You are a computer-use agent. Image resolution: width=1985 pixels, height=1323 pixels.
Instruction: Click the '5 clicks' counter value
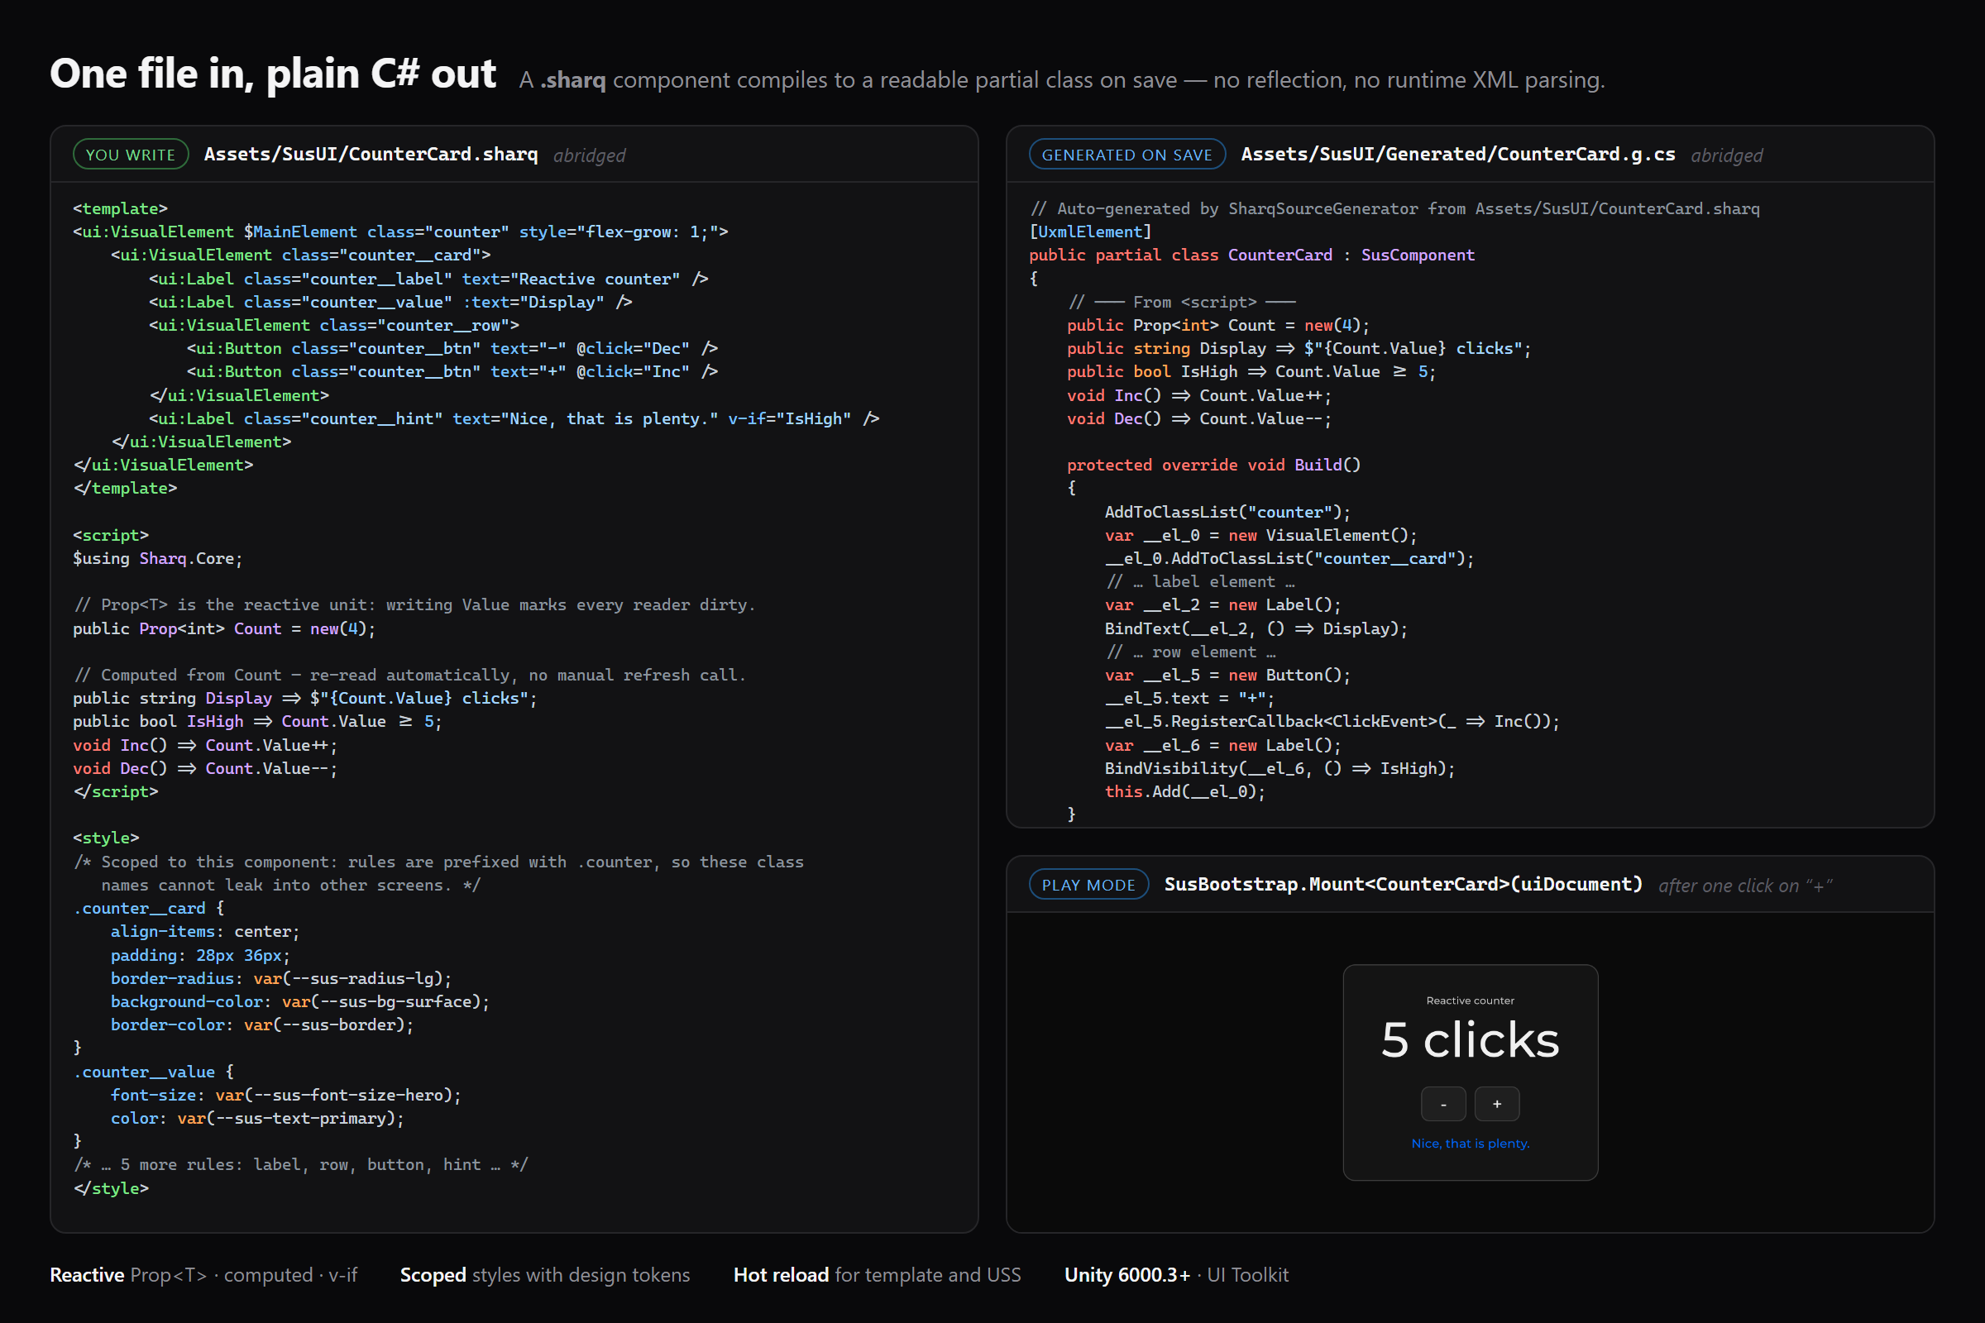click(1471, 1039)
